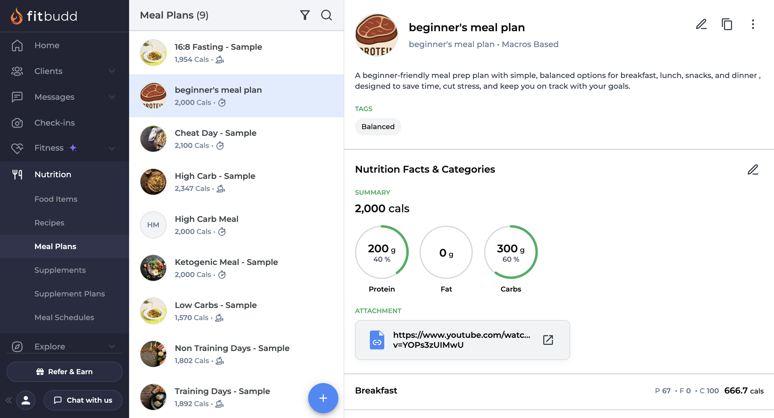Go to Home in the sidebar
This screenshot has height=418, width=774.
tap(65, 45)
